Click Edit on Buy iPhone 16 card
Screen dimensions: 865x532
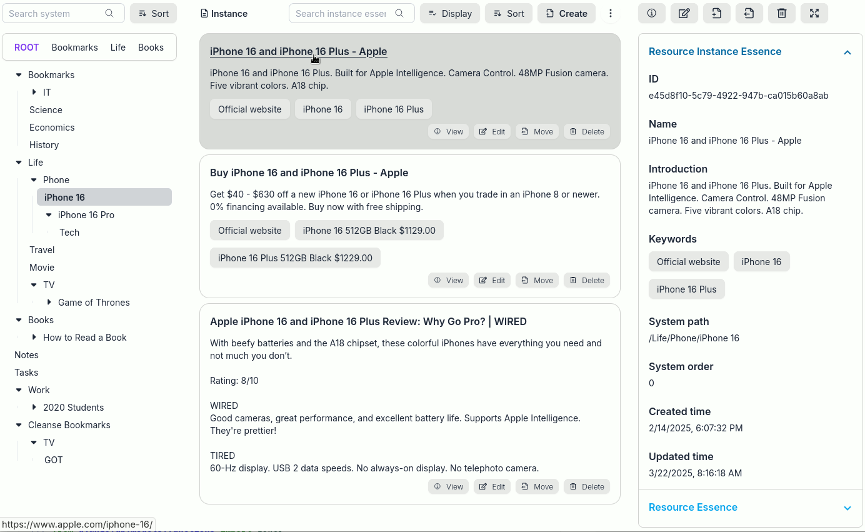[x=492, y=280]
